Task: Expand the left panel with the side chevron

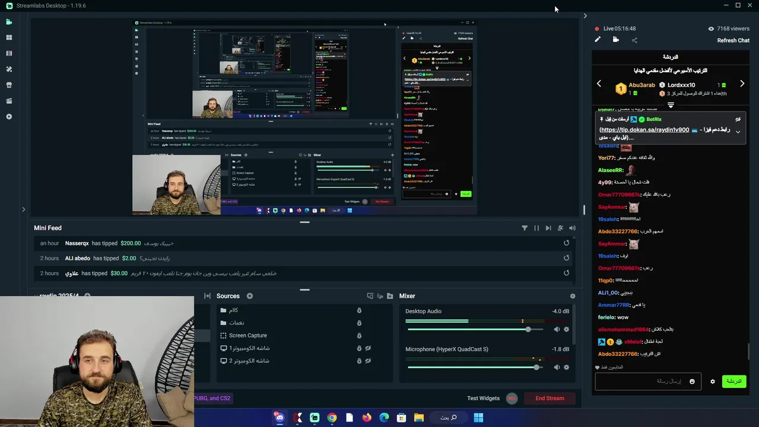Action: [23, 209]
